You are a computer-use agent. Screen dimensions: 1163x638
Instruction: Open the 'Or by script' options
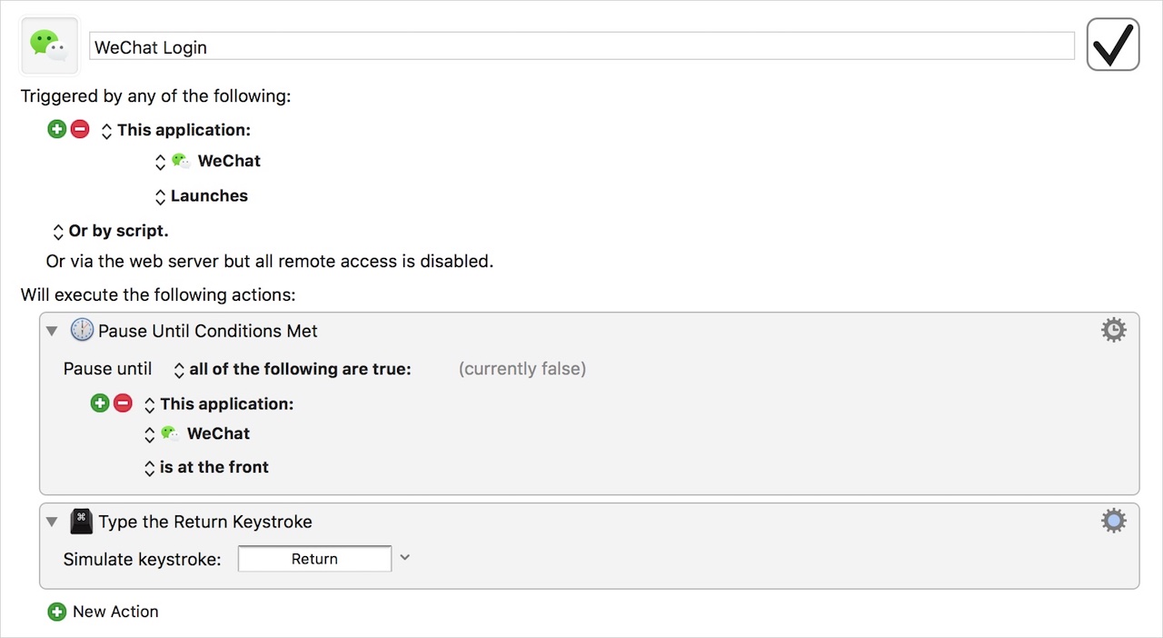pyautogui.click(x=111, y=231)
